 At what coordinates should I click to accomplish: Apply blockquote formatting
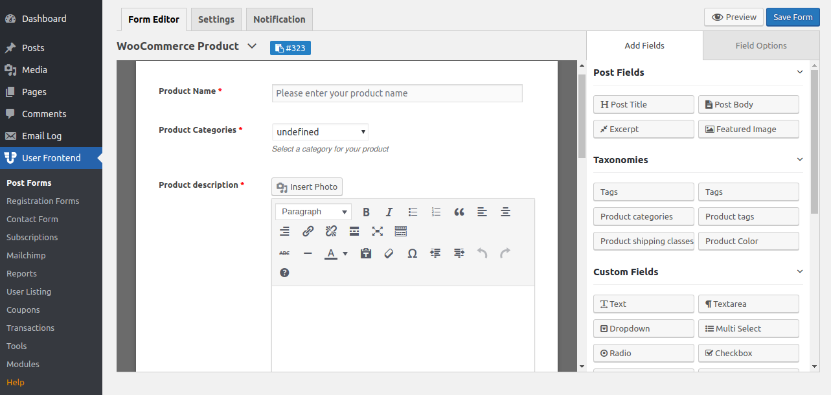459,212
